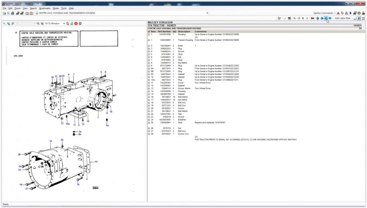
Task: Click callout 10a on the diagram
Action: coord(67,124)
